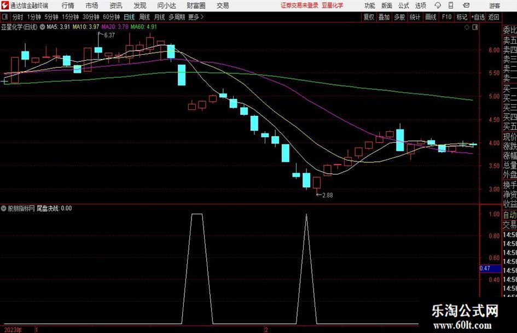
Task: Click the MA60: 4.91 indicator label
Action: 144,27
